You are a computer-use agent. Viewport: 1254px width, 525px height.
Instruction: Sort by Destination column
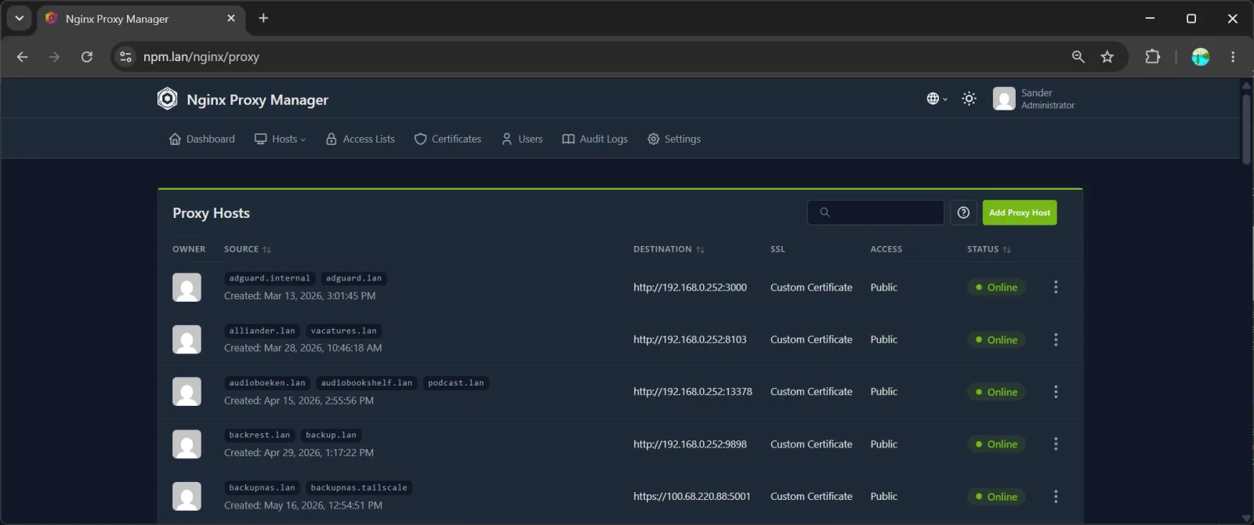click(669, 249)
